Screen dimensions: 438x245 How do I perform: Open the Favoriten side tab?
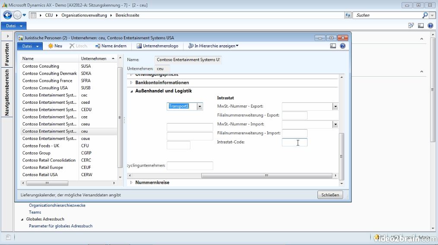(7, 54)
